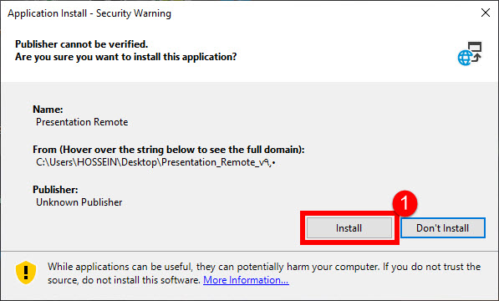The image size is (499, 301).
Task: Click the dialog title 'Application Install - Security Warning'
Action: [89, 13]
